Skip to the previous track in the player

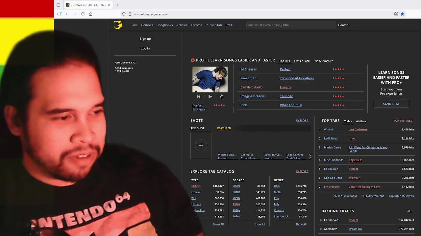(x=198, y=97)
